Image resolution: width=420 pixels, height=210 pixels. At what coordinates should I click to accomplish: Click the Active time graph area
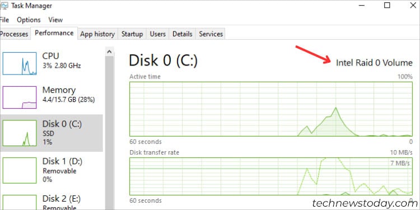(x=271, y=109)
